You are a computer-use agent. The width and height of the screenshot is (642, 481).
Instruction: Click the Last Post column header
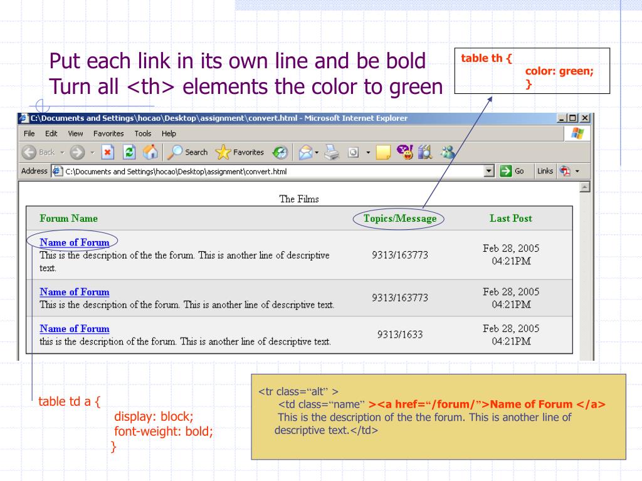[x=511, y=218]
